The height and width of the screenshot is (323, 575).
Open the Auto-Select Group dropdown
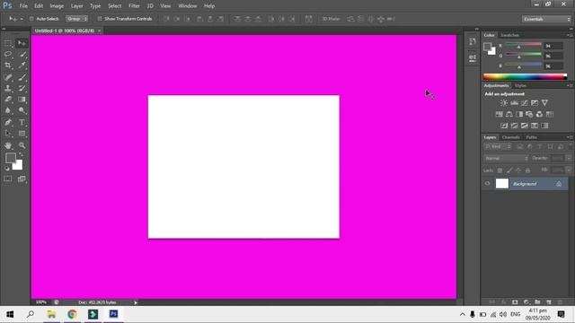[x=76, y=19]
